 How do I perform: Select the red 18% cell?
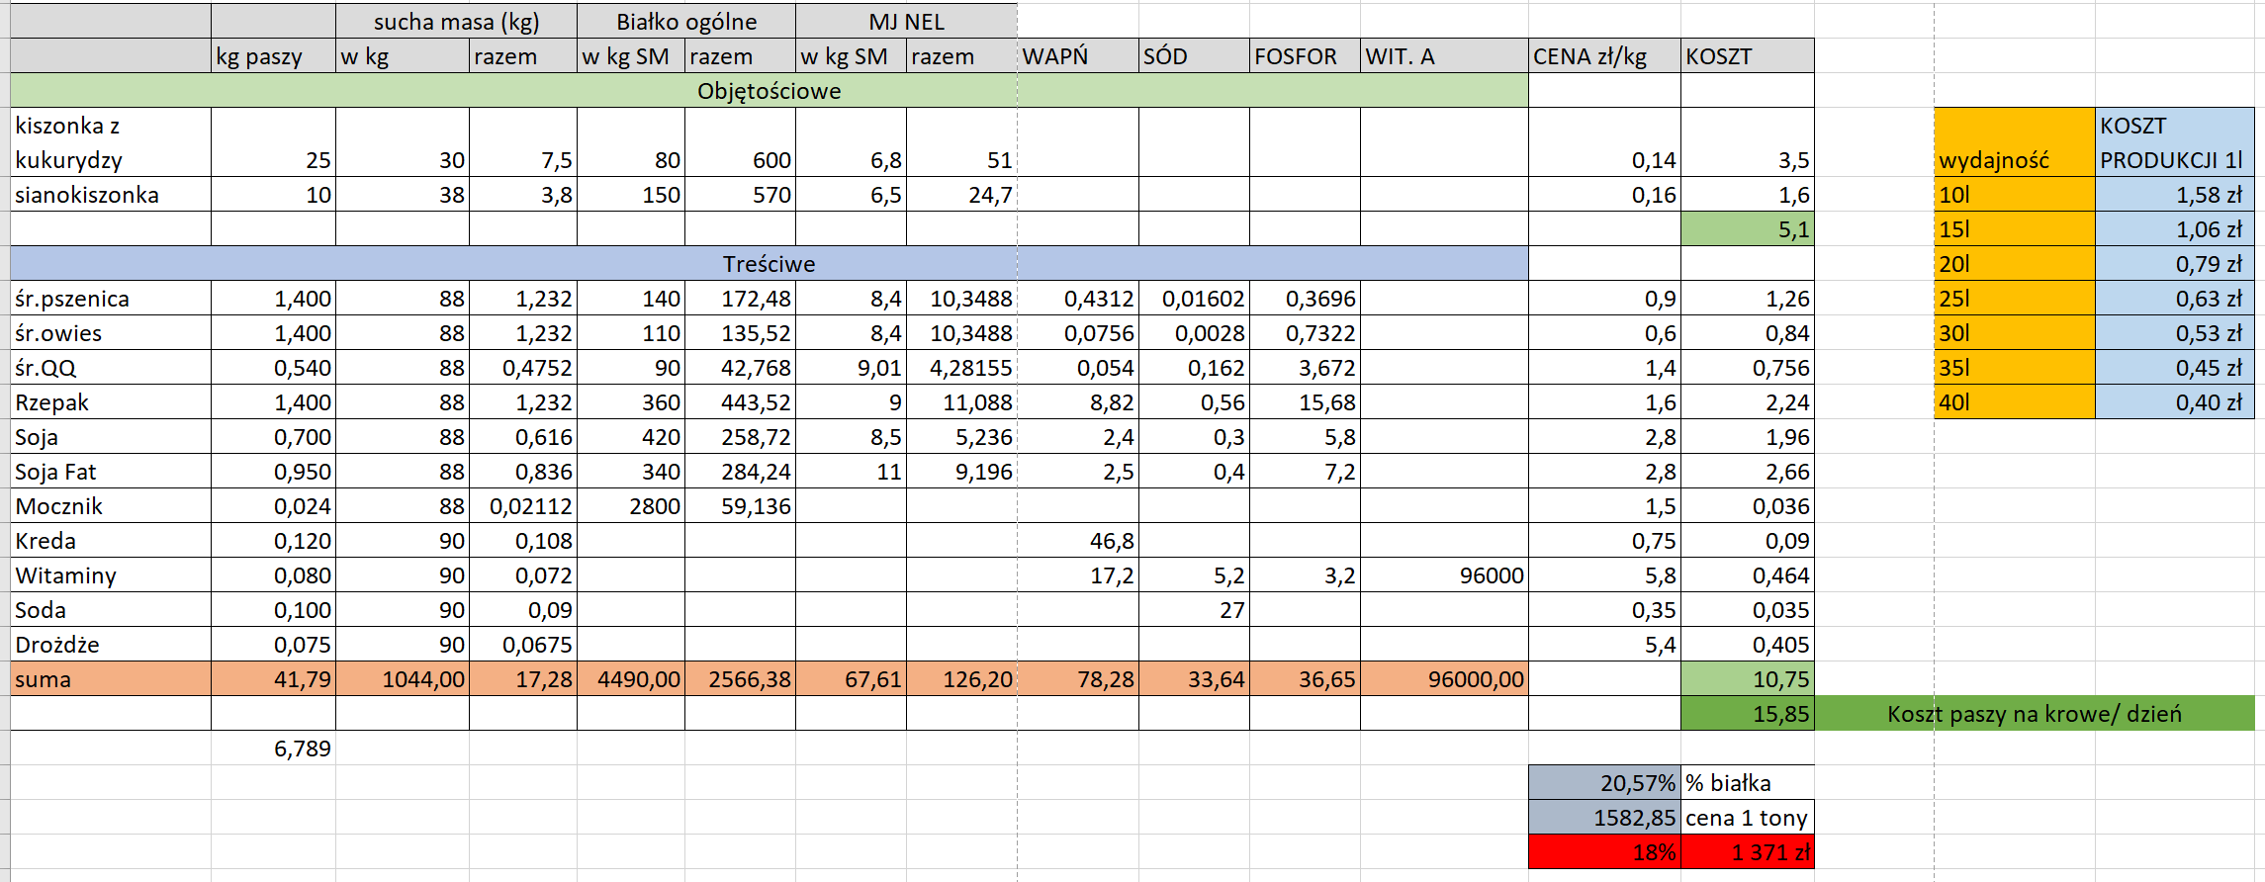[1603, 852]
